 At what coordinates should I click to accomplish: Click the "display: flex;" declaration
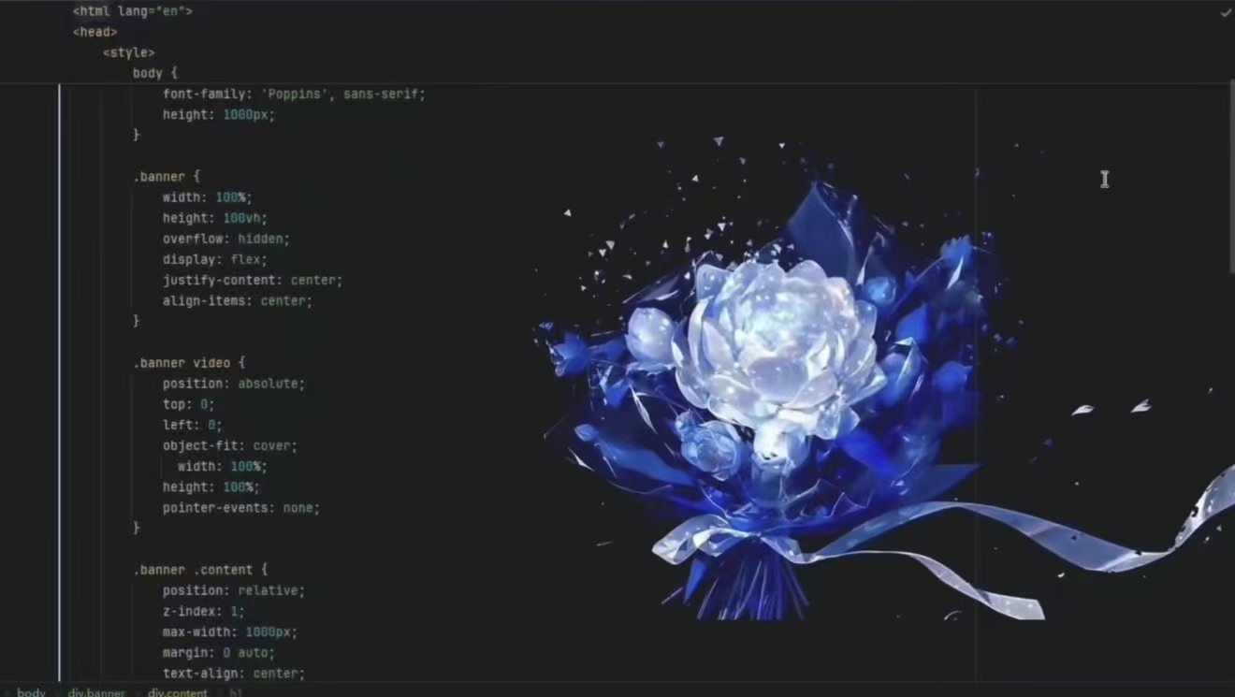click(x=215, y=259)
